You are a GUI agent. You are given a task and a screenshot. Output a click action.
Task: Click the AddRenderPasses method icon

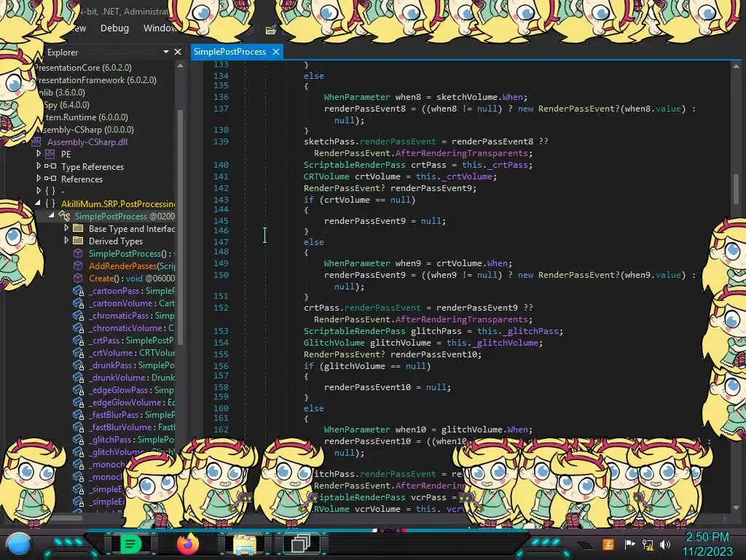pyautogui.click(x=78, y=265)
